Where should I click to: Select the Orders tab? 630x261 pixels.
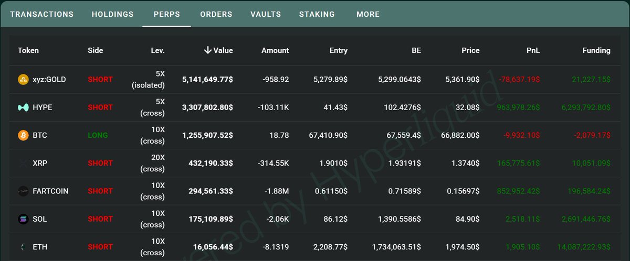[x=216, y=14]
